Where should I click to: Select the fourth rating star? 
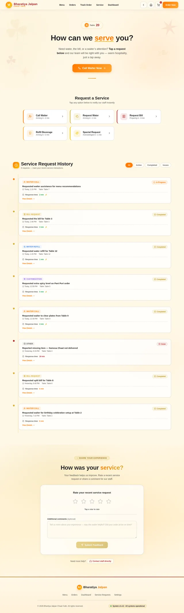click(x=100, y=501)
